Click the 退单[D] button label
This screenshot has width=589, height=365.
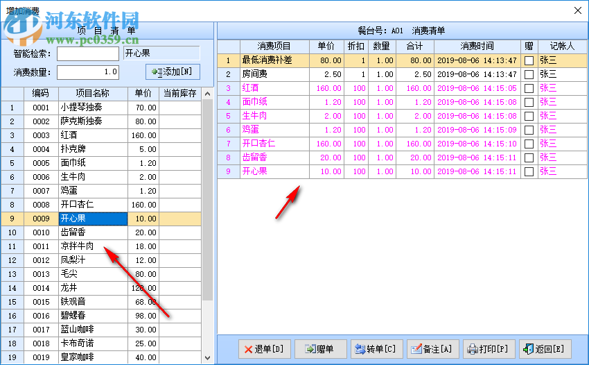pos(269,349)
